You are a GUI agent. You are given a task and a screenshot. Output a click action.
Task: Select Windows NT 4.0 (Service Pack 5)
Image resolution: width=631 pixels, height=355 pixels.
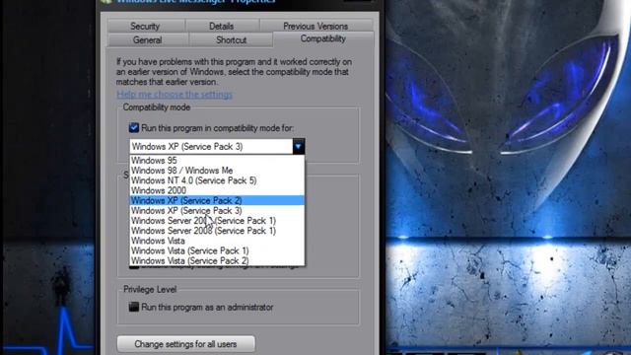pos(217,180)
